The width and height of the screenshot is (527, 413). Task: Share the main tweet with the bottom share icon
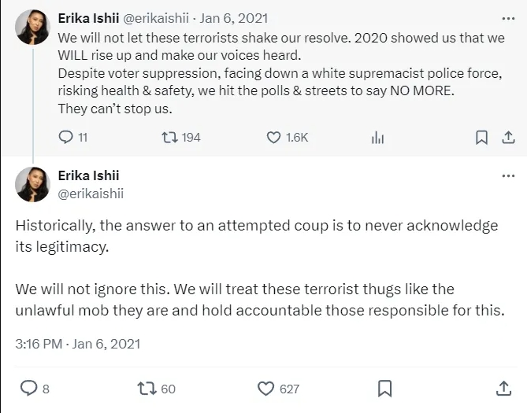503,388
